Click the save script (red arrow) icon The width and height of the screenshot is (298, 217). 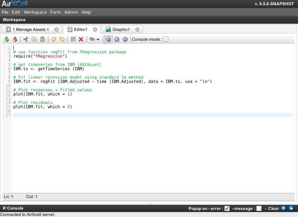(x=15, y=39)
